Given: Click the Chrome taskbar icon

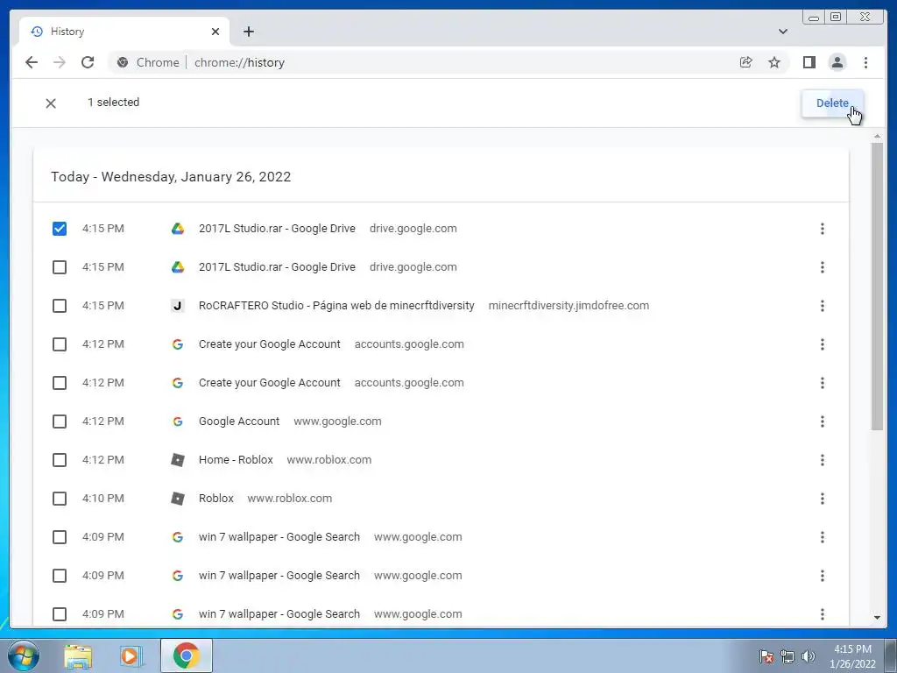Looking at the screenshot, I should coord(187,655).
